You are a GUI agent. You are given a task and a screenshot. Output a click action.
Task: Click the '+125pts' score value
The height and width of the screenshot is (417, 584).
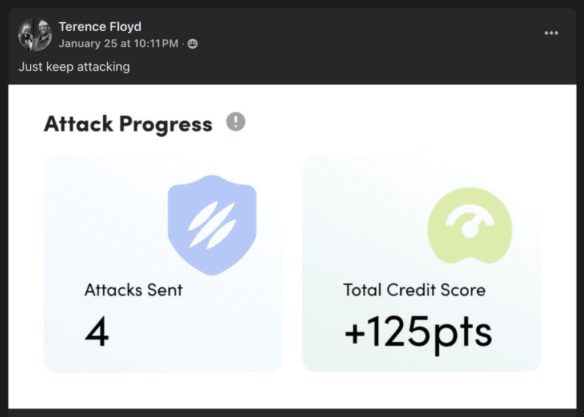(x=417, y=332)
